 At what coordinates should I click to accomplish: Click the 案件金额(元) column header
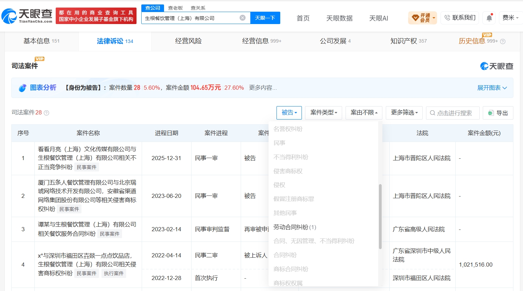[x=484, y=133]
